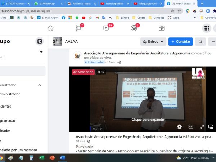Show hidden system tray icons
The height and width of the screenshot is (162, 216).
[213, 158]
